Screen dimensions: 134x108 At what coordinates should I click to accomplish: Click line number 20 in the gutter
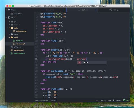(36, 71)
